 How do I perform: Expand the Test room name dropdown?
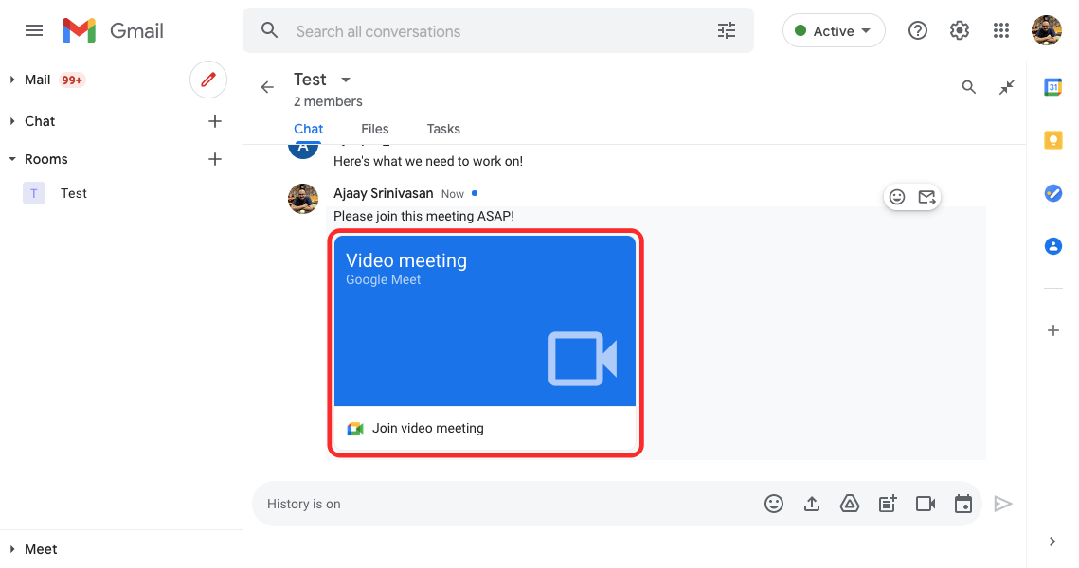pyautogui.click(x=346, y=80)
